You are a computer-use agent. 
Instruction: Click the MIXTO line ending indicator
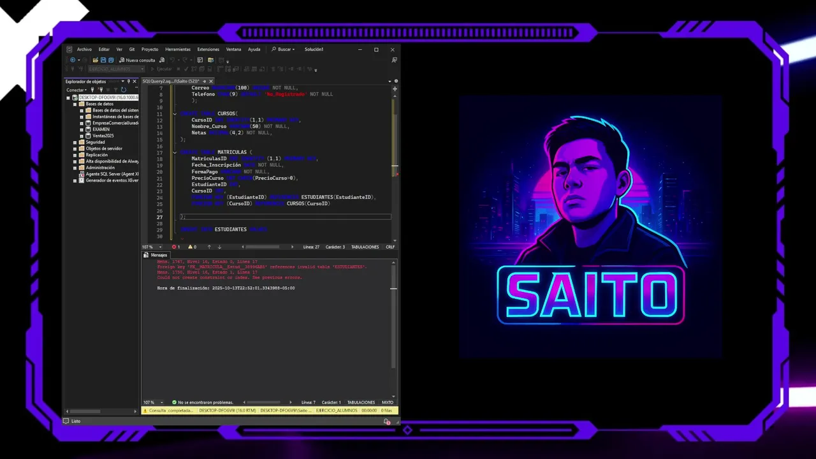coord(388,402)
